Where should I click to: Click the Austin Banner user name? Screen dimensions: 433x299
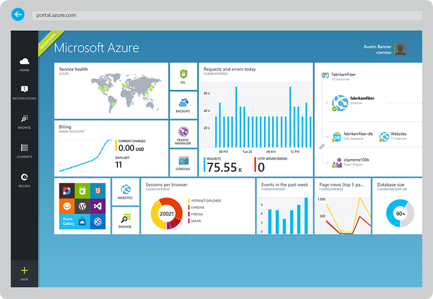(377, 46)
